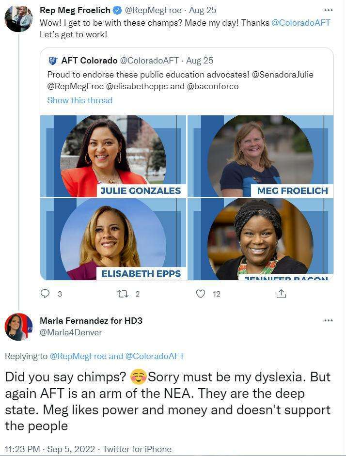
Task: Click the retweet icon under the tweet
Action: 123,294
